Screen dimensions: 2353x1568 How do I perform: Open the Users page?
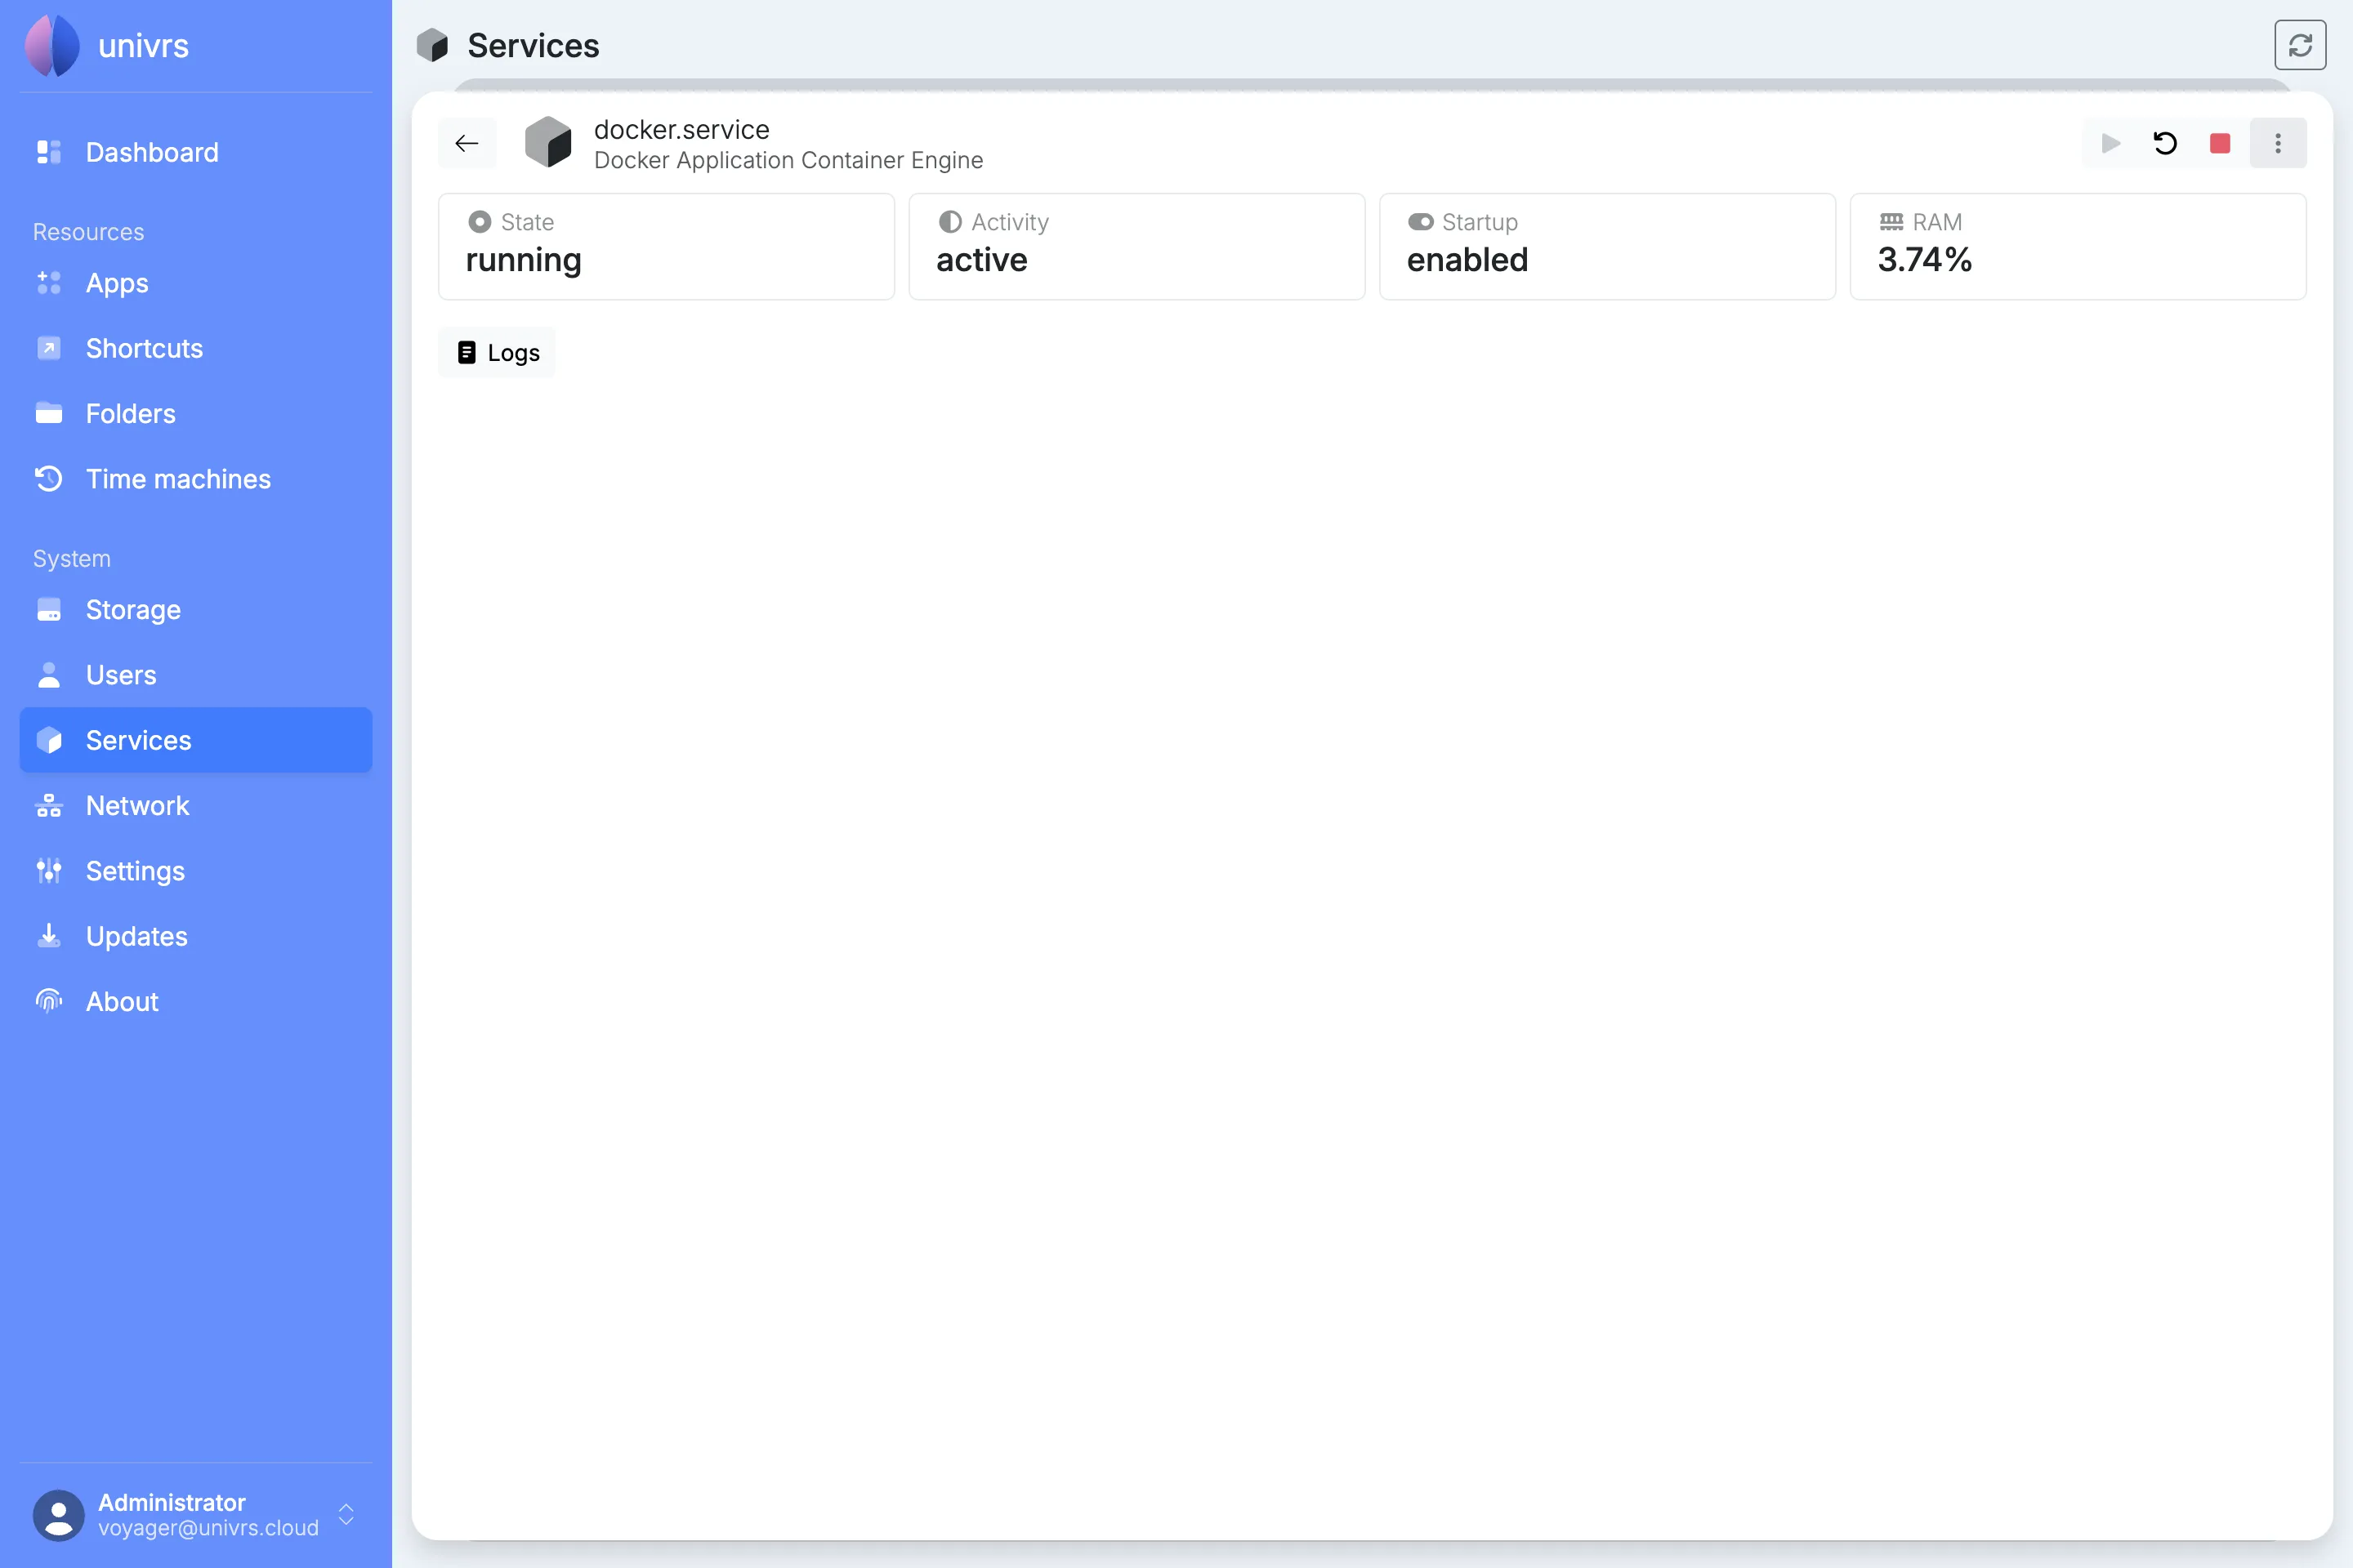tap(196, 675)
